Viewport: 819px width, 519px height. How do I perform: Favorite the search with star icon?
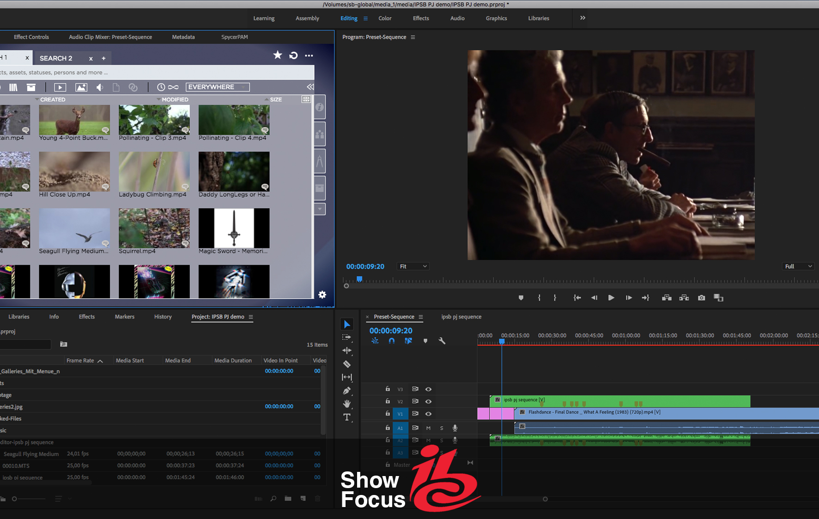(x=278, y=55)
